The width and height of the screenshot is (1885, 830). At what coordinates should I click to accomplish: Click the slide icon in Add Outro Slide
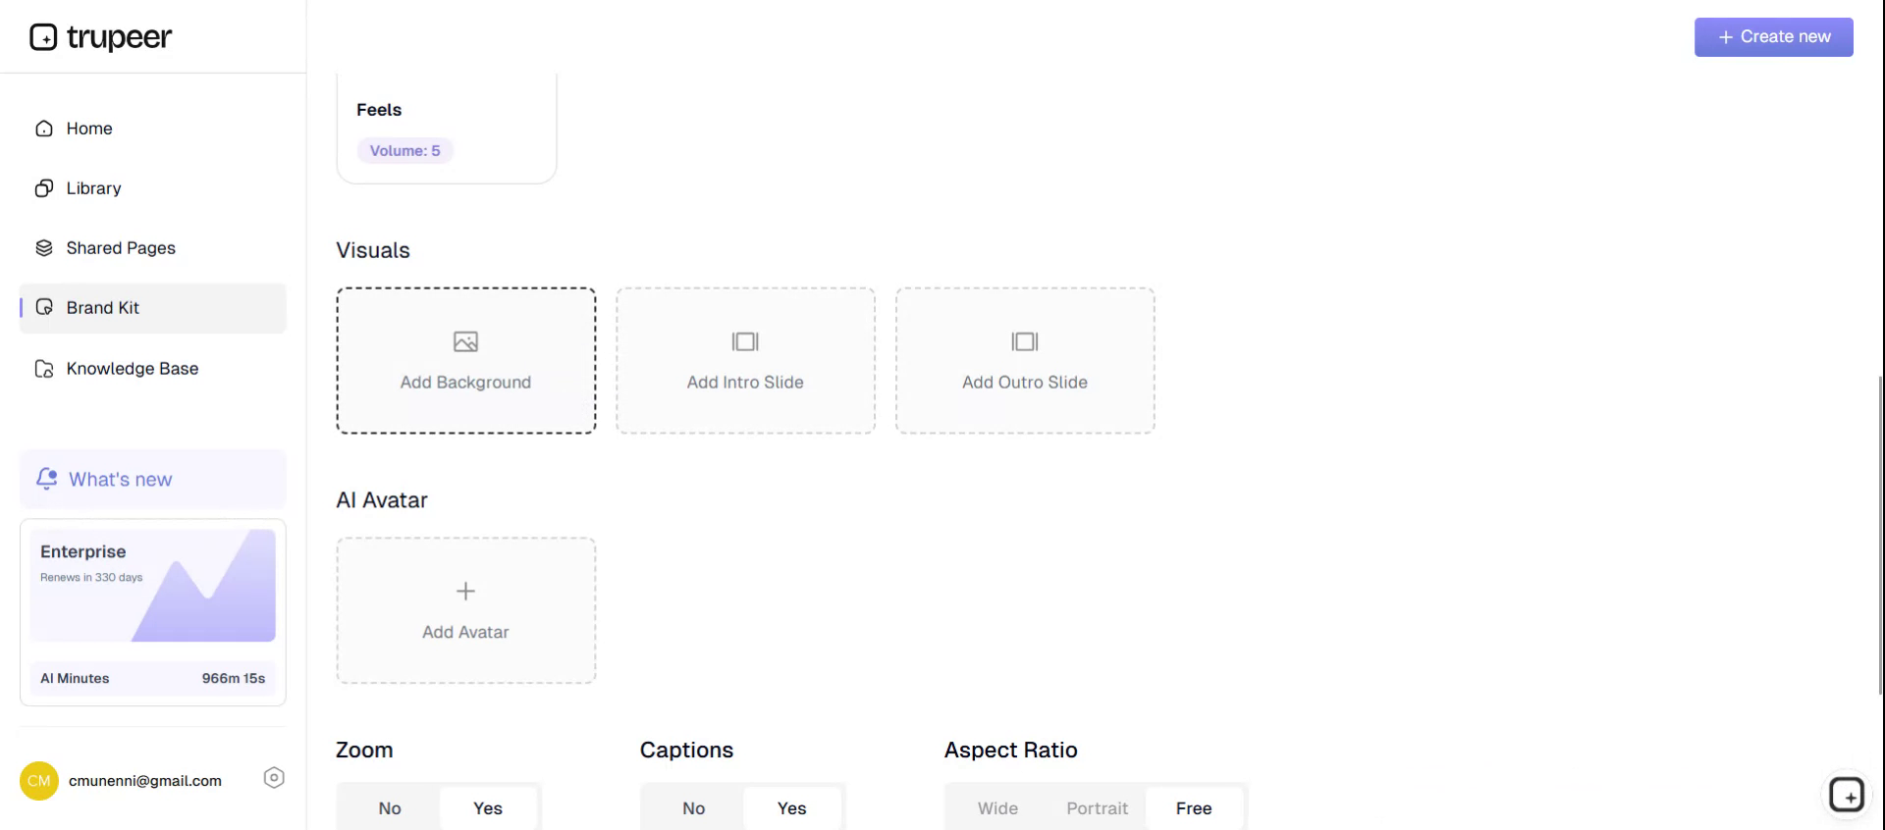tap(1024, 341)
